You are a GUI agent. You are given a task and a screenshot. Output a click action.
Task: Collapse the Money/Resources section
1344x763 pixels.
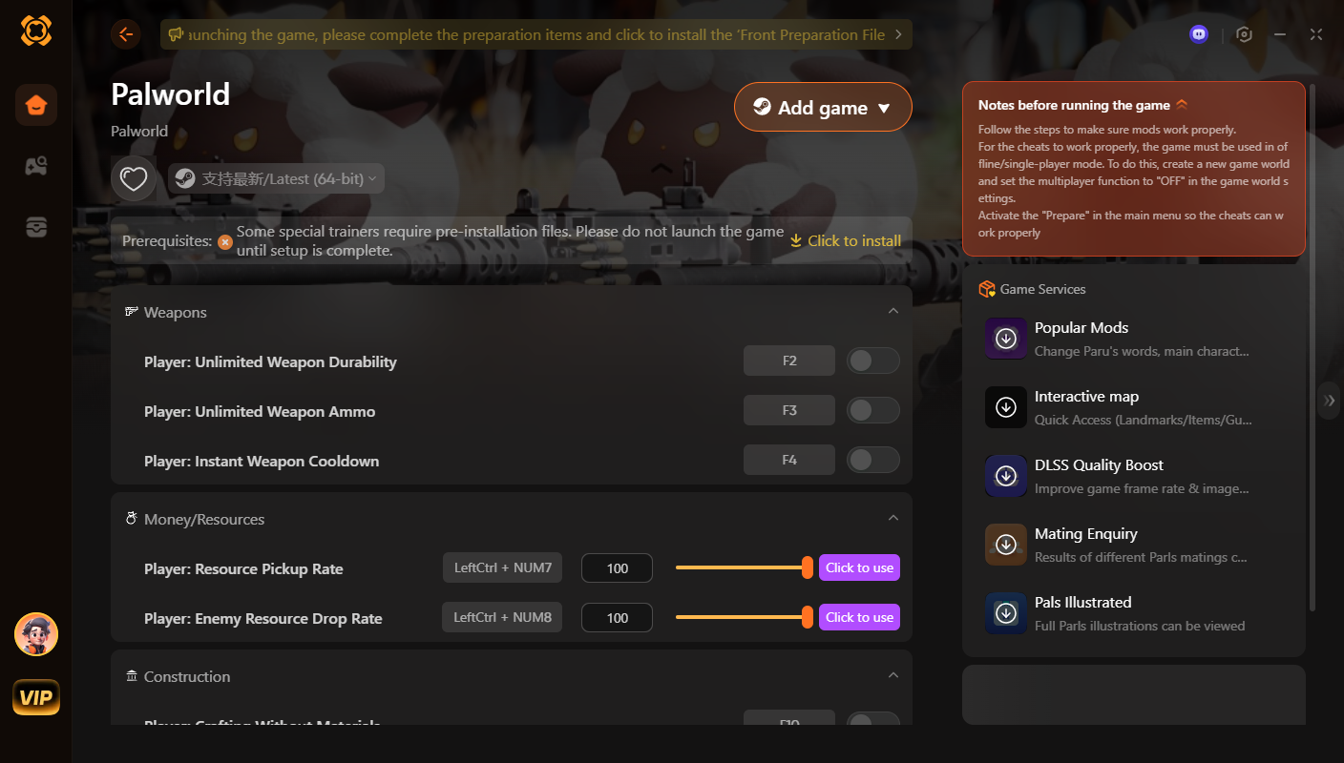point(893,518)
